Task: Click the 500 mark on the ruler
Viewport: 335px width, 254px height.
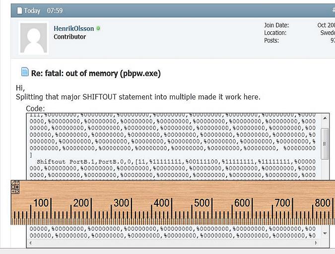Action: [201, 203]
